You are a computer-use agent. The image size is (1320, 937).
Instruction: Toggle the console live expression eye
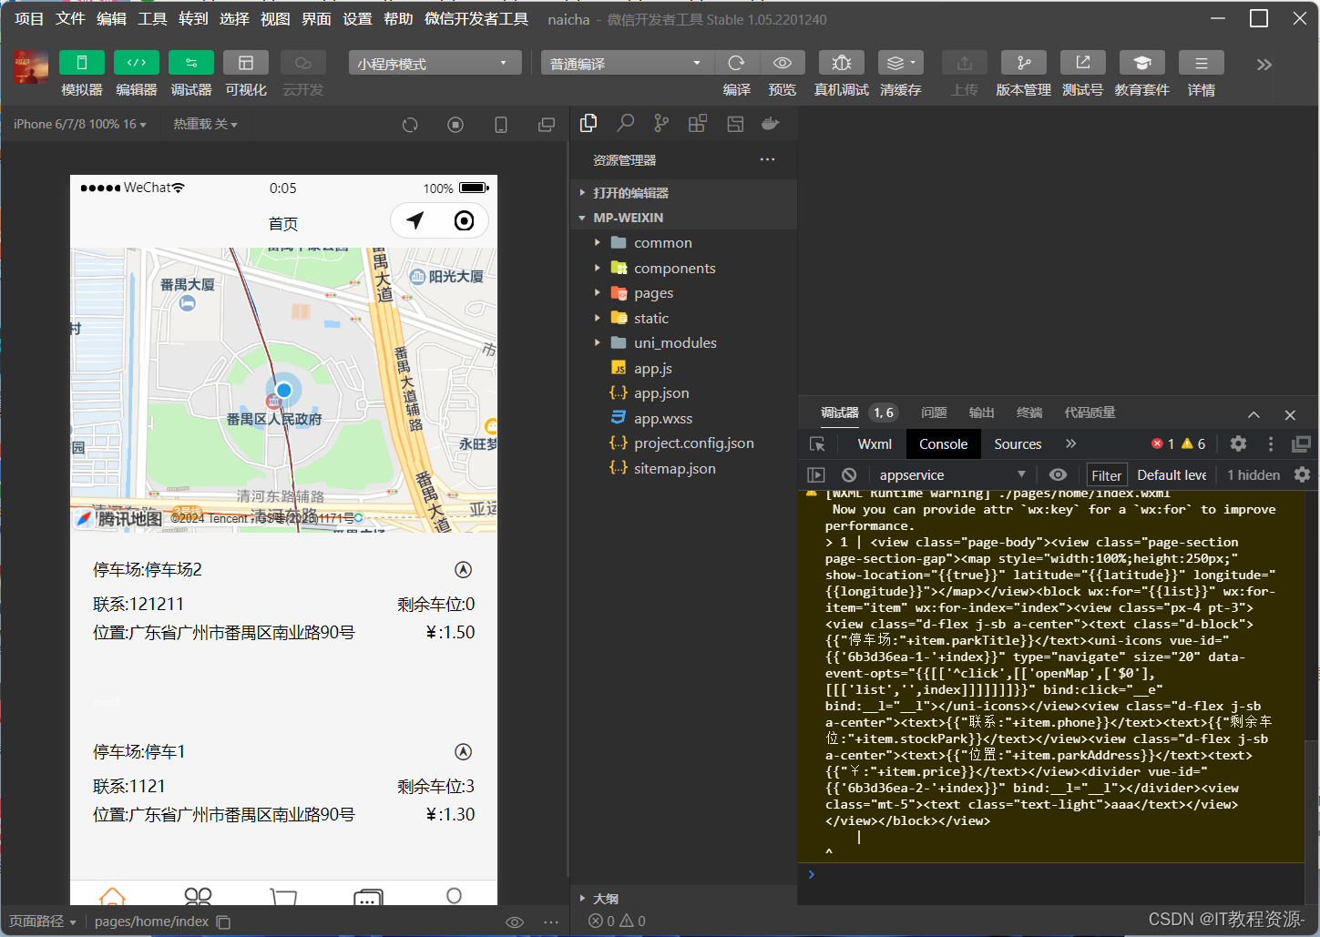(1058, 474)
